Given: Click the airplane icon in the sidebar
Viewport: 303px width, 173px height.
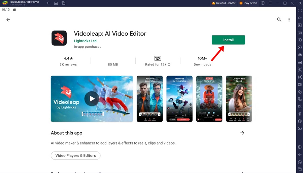Looking at the screenshot, I should 300,92.
